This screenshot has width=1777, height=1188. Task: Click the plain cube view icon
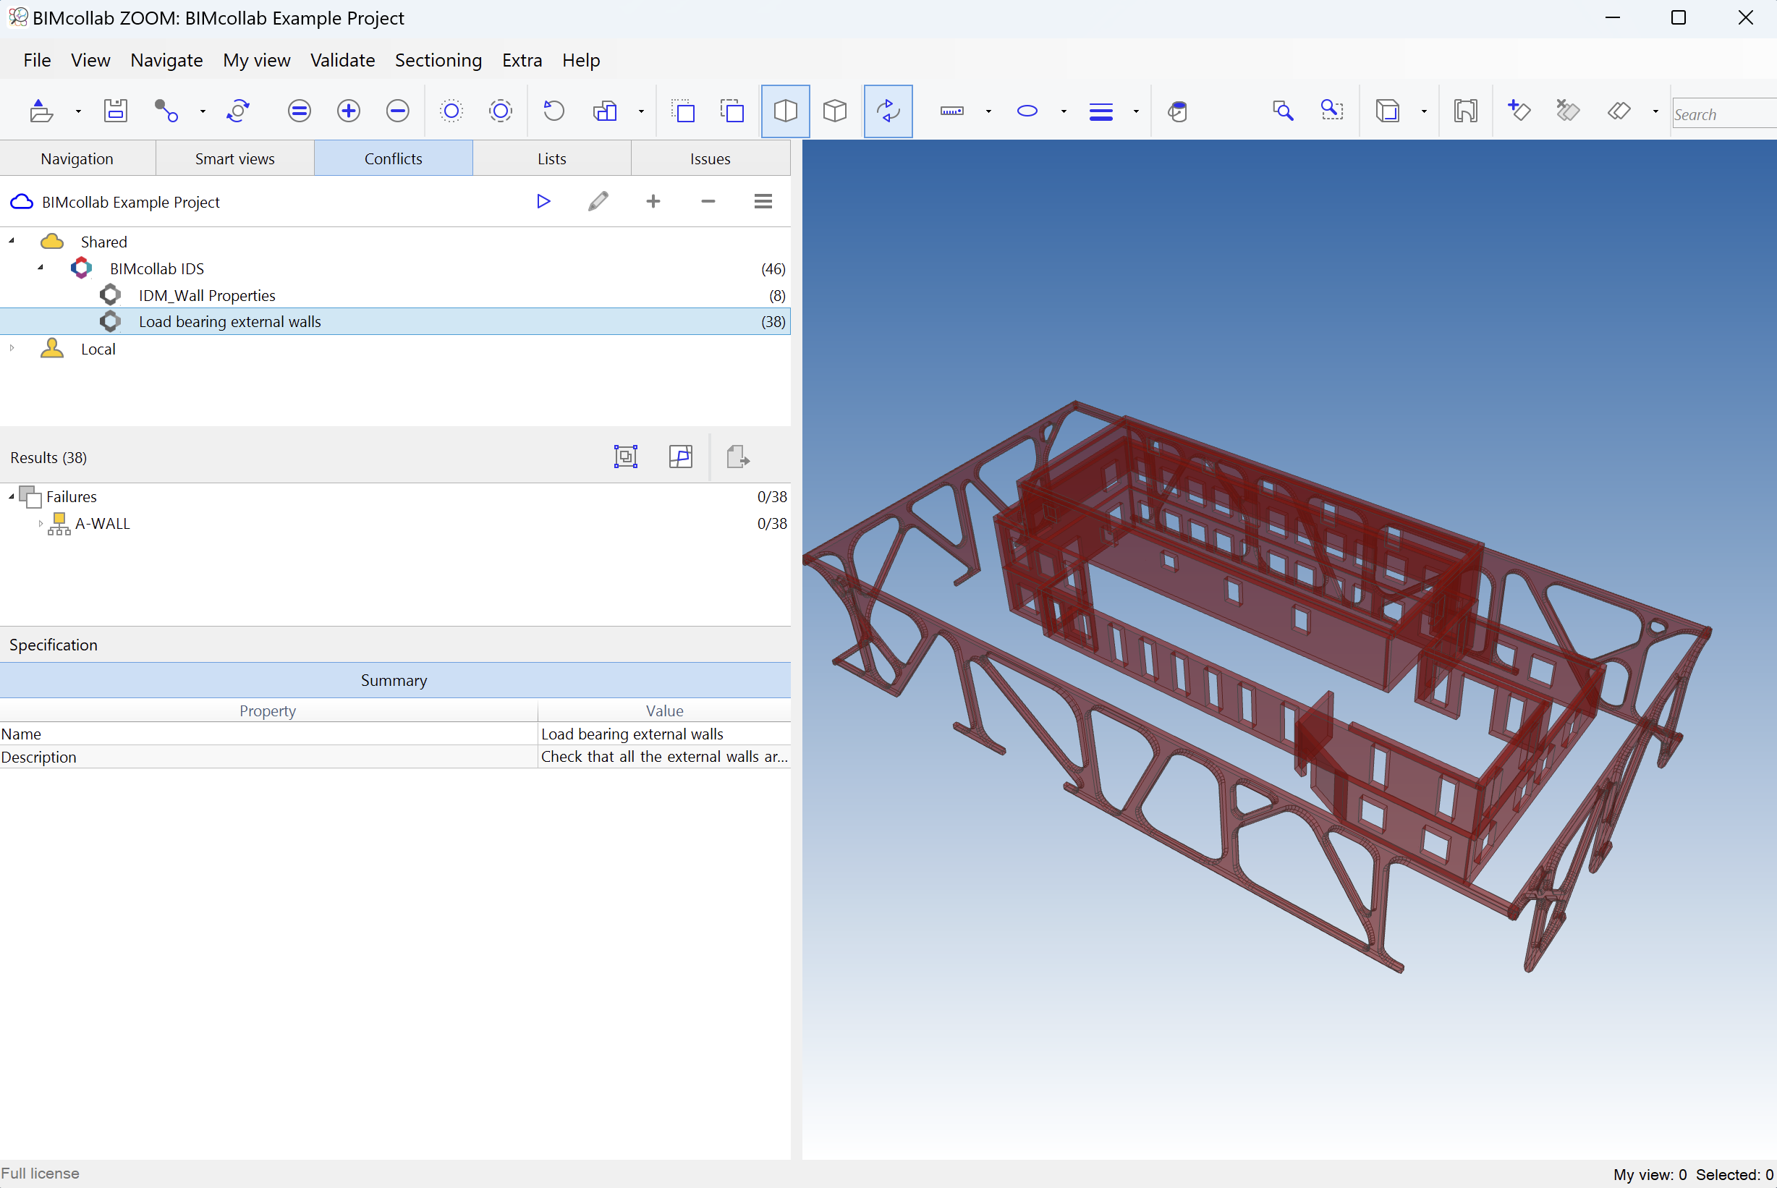835,111
